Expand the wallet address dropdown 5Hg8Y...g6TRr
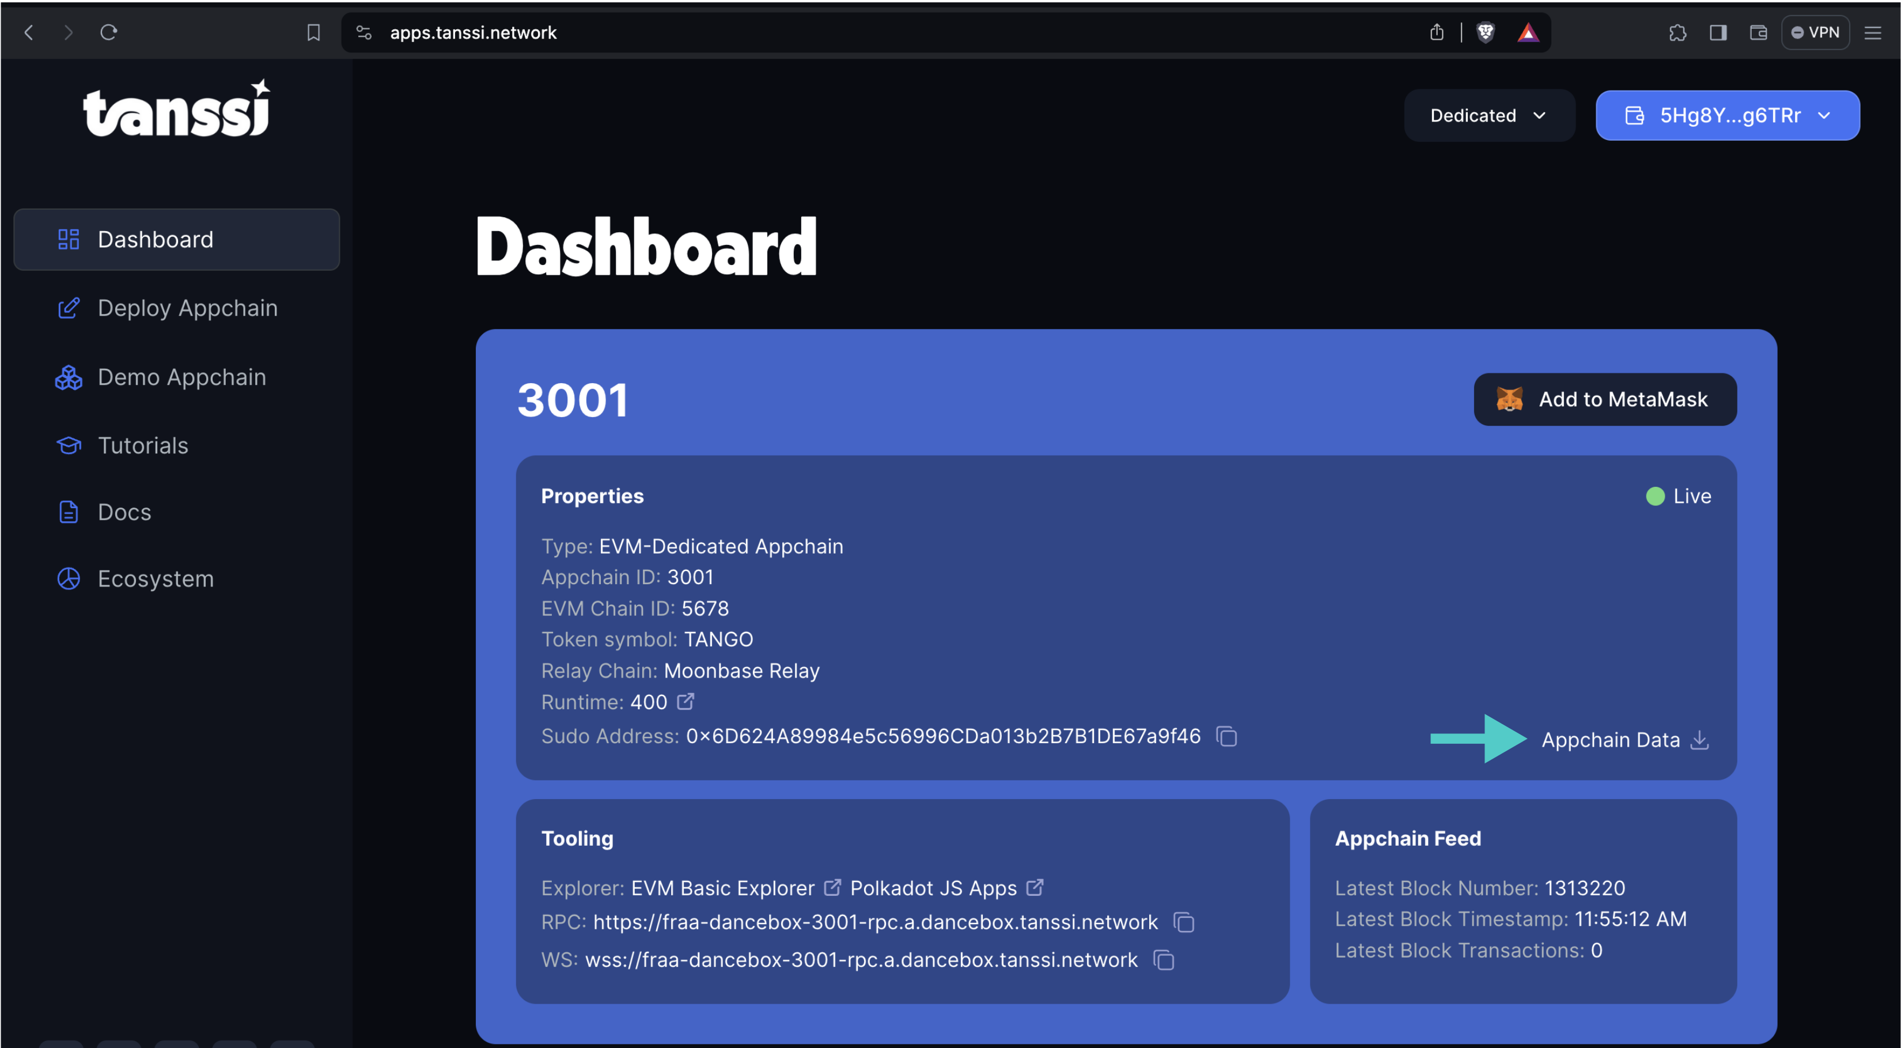 click(1728, 115)
